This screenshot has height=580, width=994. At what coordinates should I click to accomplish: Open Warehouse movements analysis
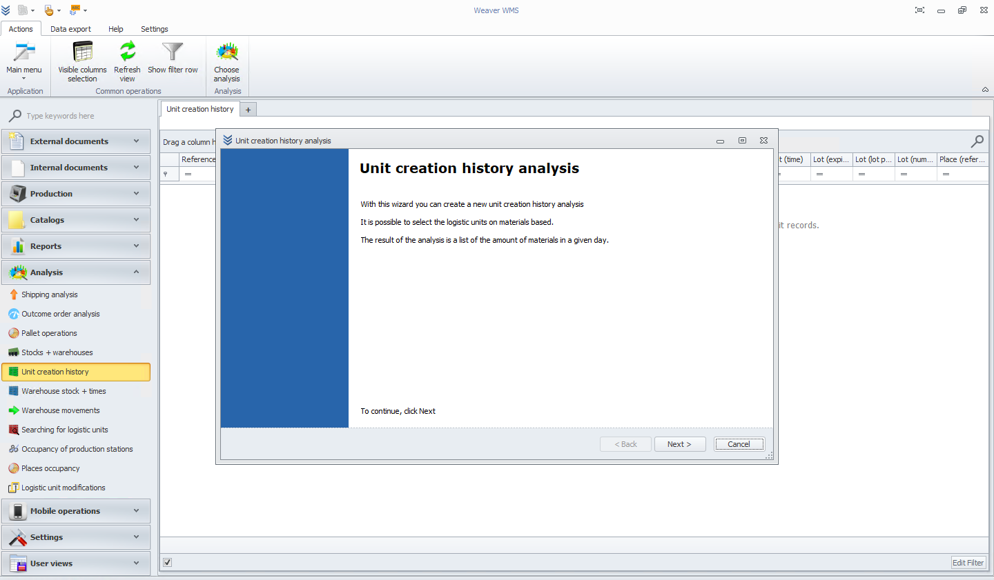(x=76, y=410)
